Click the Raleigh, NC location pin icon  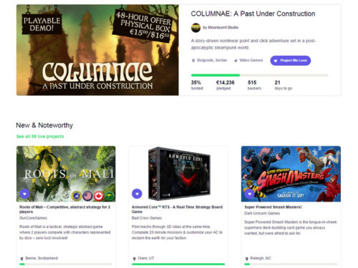247,259
